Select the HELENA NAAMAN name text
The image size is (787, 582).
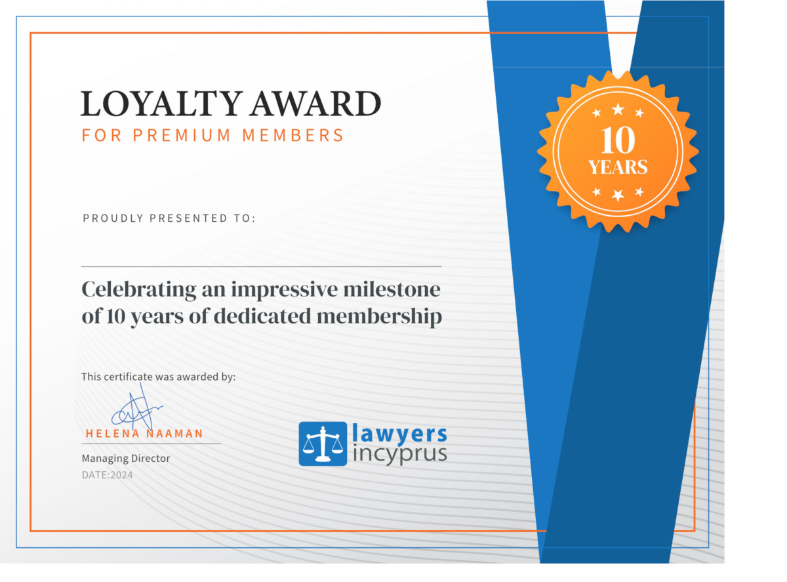point(146,433)
